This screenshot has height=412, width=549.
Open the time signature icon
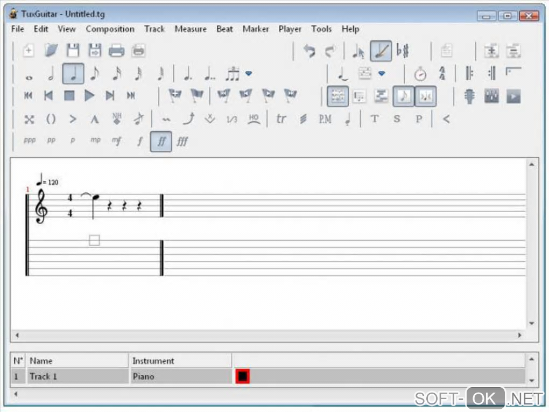442,74
